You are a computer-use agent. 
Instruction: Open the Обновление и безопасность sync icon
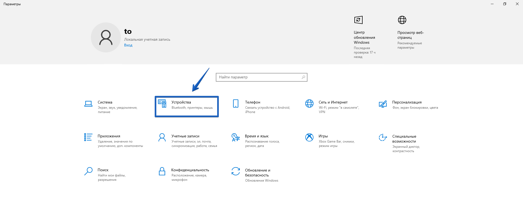(x=236, y=171)
